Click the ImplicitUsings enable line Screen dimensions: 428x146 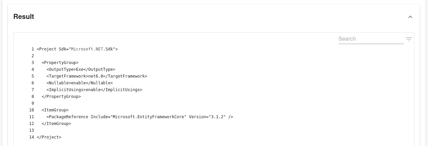click(94, 90)
